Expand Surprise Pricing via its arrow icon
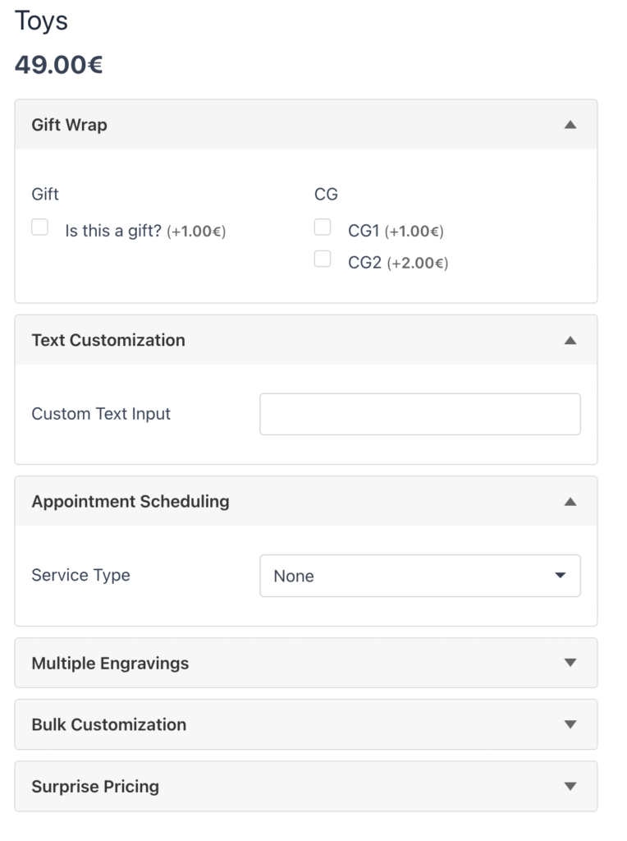This screenshot has height=841, width=627. tap(570, 786)
